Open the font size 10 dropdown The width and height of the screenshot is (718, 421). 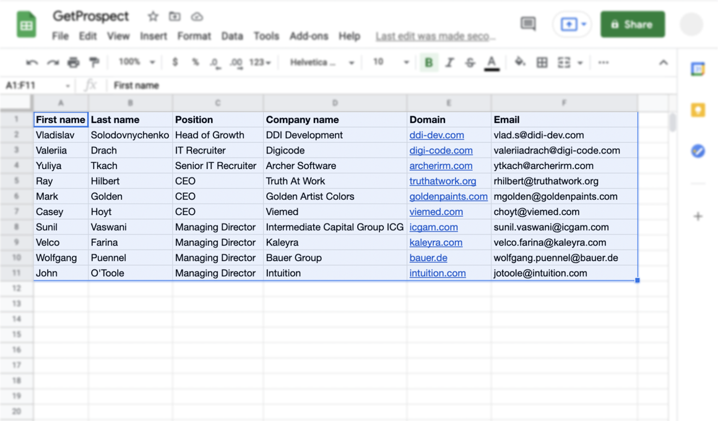click(390, 62)
